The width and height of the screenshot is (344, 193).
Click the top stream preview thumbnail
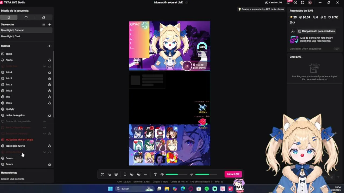coord(169,46)
